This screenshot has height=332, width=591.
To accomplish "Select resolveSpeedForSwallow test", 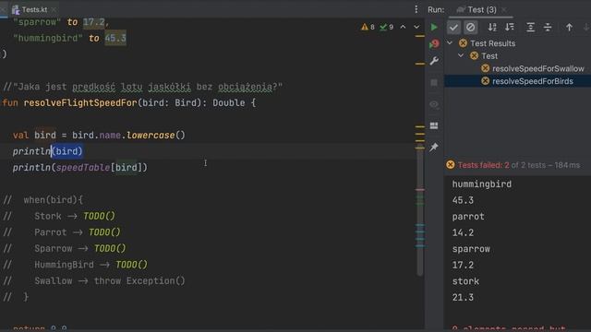I will 537,68.
